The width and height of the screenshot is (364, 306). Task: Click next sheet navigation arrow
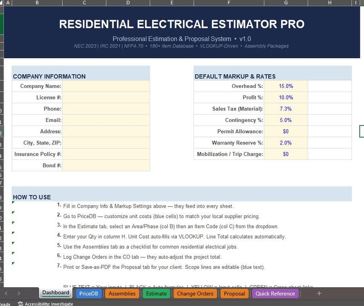(19, 294)
